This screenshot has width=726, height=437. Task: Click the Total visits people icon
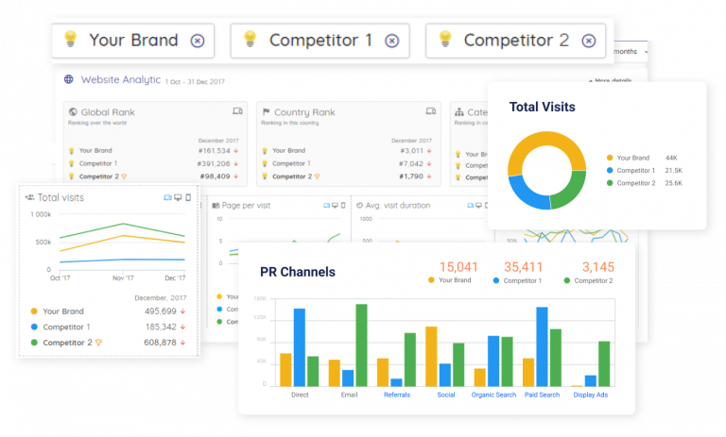(30, 197)
